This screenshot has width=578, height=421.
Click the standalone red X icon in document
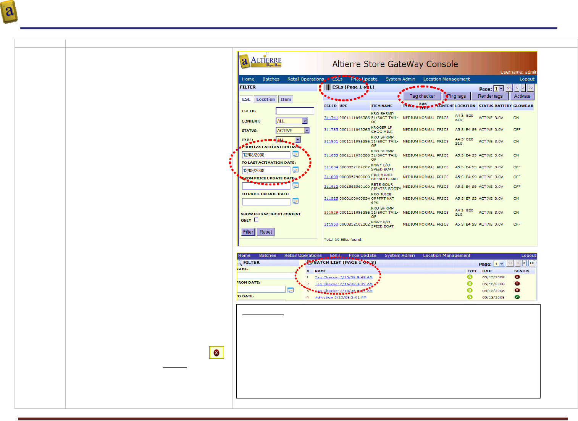coord(216,353)
